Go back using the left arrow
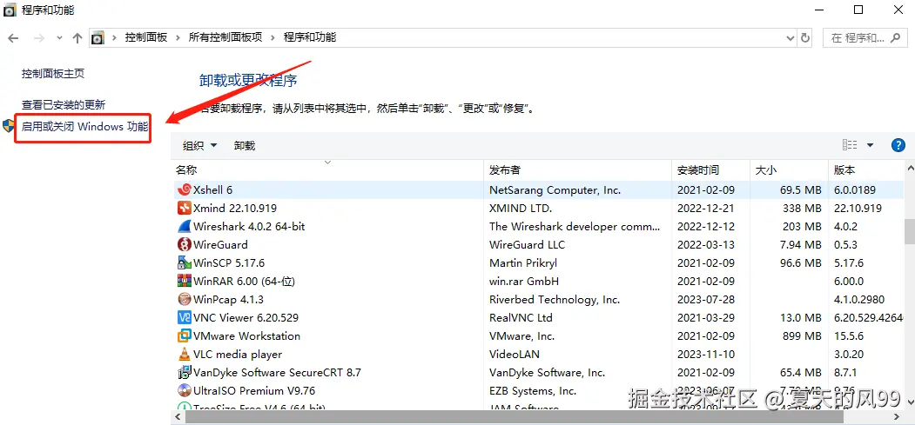The image size is (915, 425). click(x=13, y=38)
